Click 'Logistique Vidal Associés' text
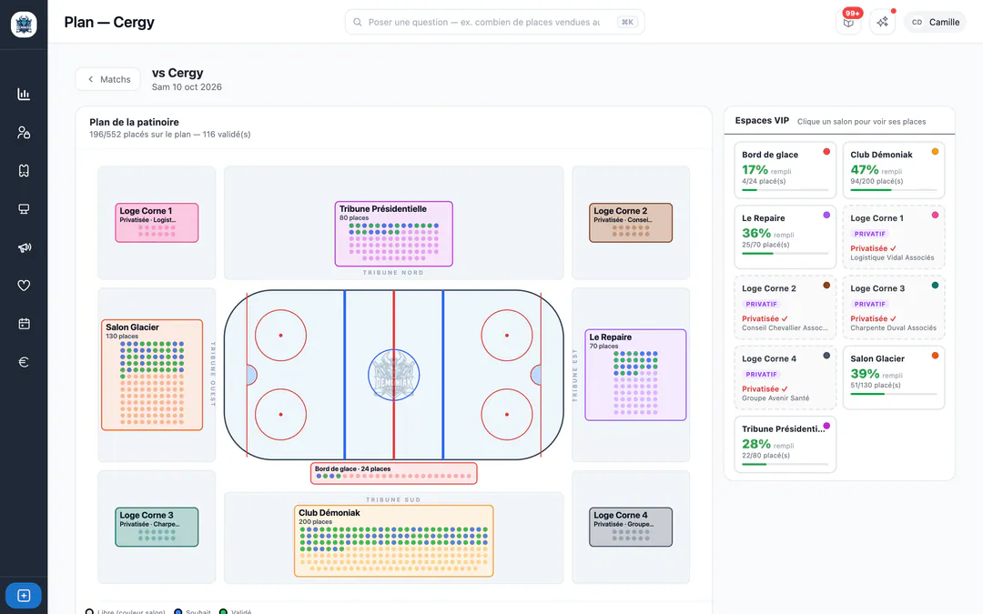Screen dimensions: 983x614 [x=892, y=257]
